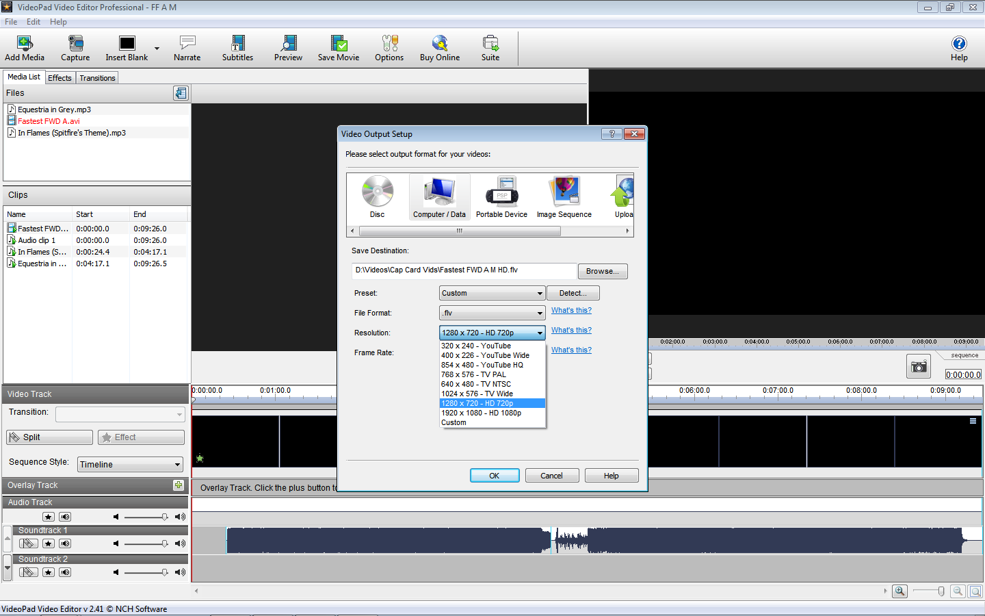Select the Disc output format
The width and height of the screenshot is (985, 616).
click(x=378, y=196)
